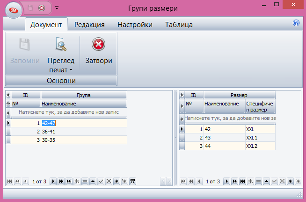Viewport: 306px width, 202px height.
Task: Click go-to-bookmark icon in Група navigator
Action: click(x=124, y=181)
